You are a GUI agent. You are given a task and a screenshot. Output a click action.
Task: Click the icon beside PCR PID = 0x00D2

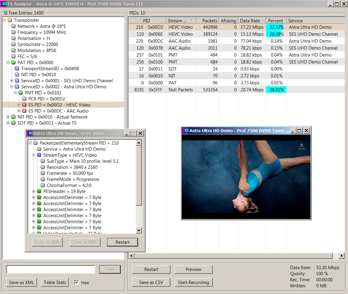click(x=24, y=99)
